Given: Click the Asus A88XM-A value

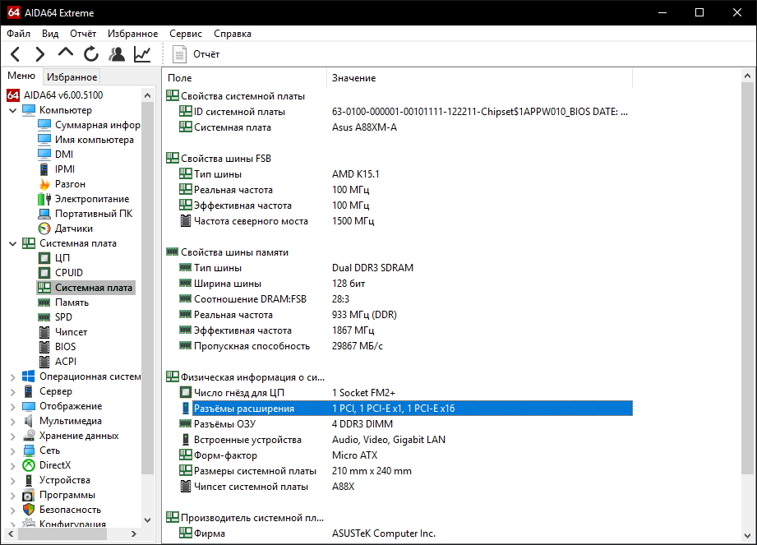Looking at the screenshot, I should click(364, 127).
